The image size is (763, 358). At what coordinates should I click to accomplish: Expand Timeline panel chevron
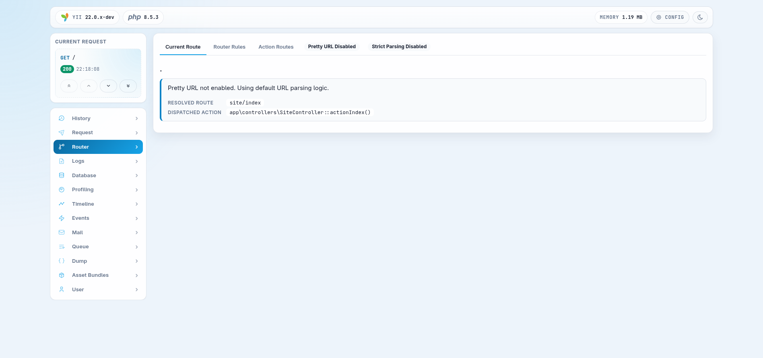pyautogui.click(x=137, y=204)
